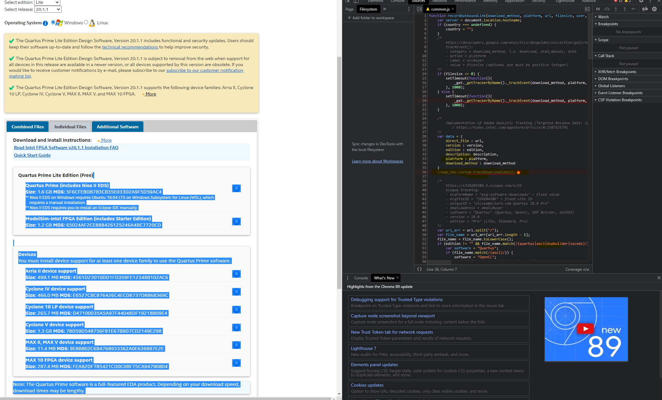The width and height of the screenshot is (662, 400).
Task: Play the Chrome 89 video thumbnail
Action: (x=586, y=328)
